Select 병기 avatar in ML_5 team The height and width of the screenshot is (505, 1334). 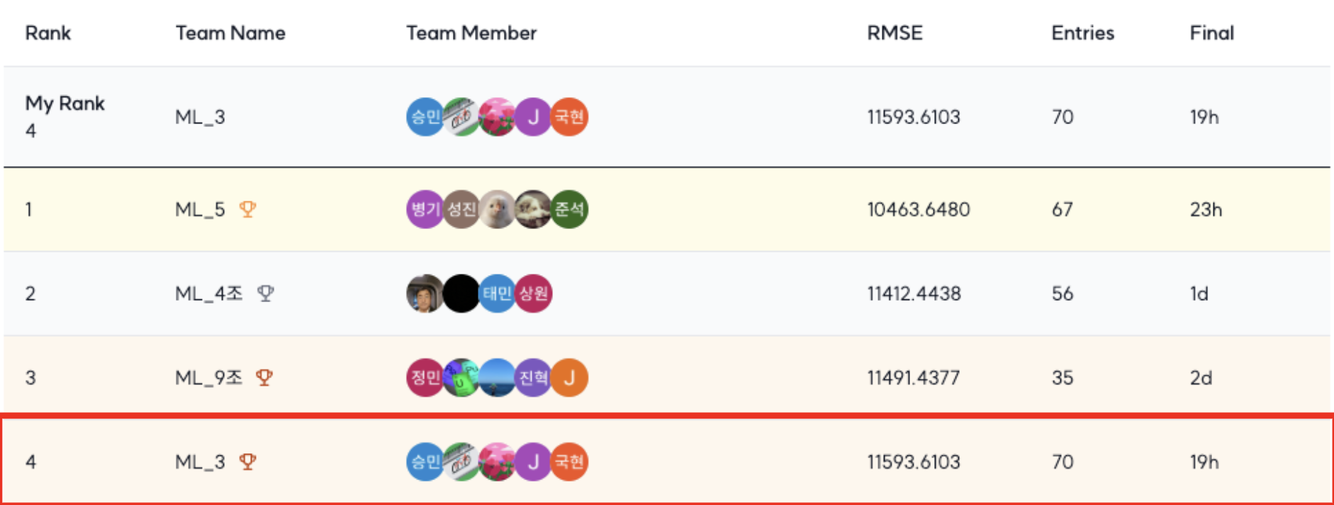tap(425, 209)
